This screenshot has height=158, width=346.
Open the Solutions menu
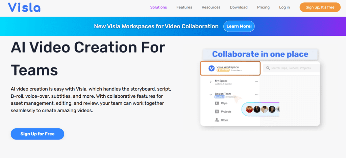point(158,7)
